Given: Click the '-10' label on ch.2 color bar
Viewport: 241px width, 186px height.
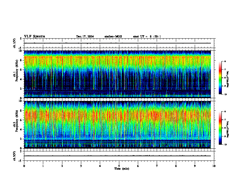Looking at the screenshot, I should [x=225, y=145].
